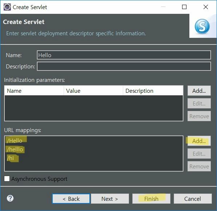Viewport: 217px width, 211px height.
Task: Focus the empty Description field
Action: [124, 66]
